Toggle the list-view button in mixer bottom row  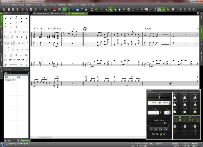point(154,134)
